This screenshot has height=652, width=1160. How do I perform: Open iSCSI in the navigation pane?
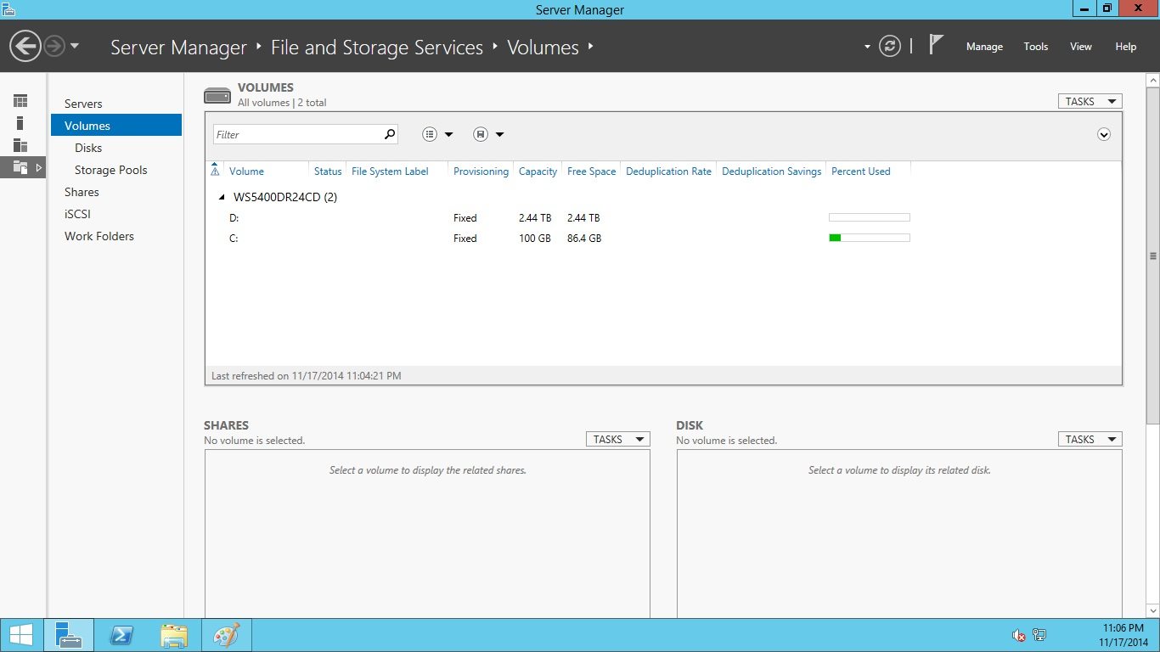coord(77,214)
